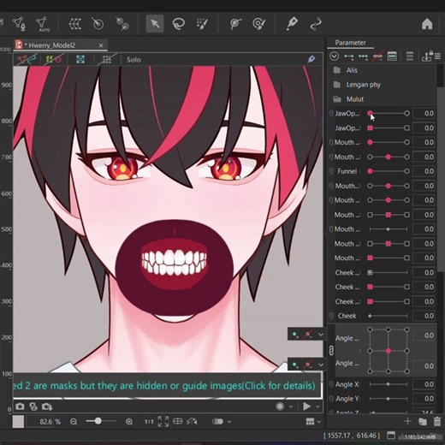Play the random pose animation
This screenshot has width=445, height=445.
pos(306,406)
